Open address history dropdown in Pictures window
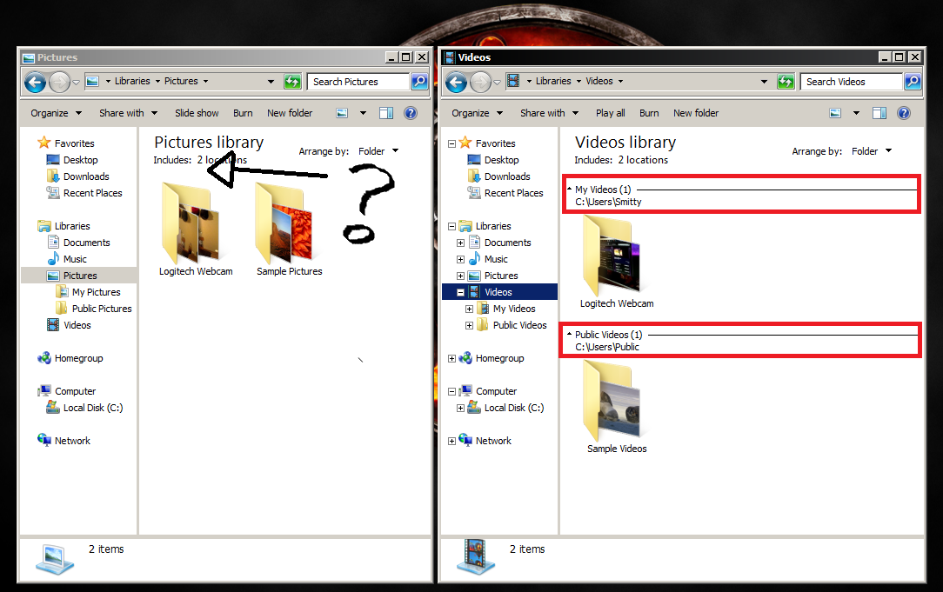 point(271,81)
